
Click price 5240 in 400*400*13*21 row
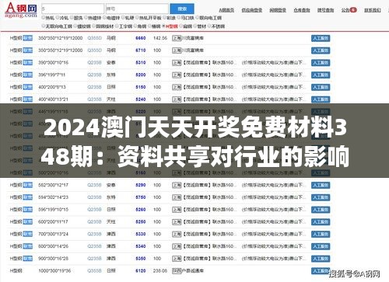[x=141, y=99]
